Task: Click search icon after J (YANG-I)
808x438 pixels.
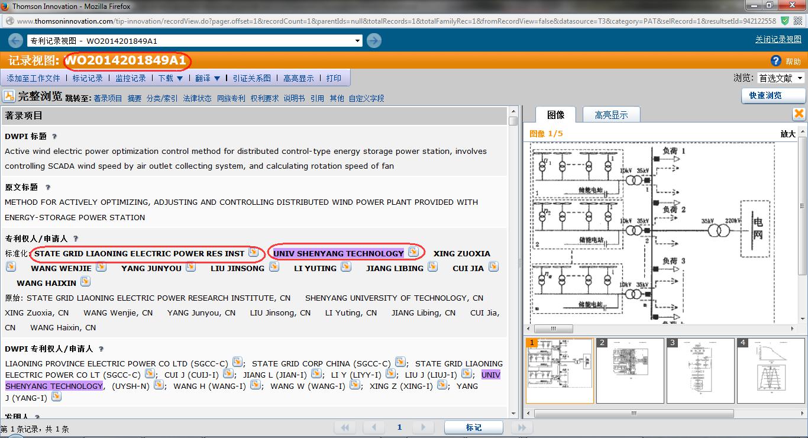Action: pyautogui.click(x=57, y=397)
